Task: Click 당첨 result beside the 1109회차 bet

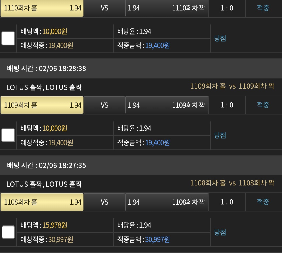Action: click(220, 135)
